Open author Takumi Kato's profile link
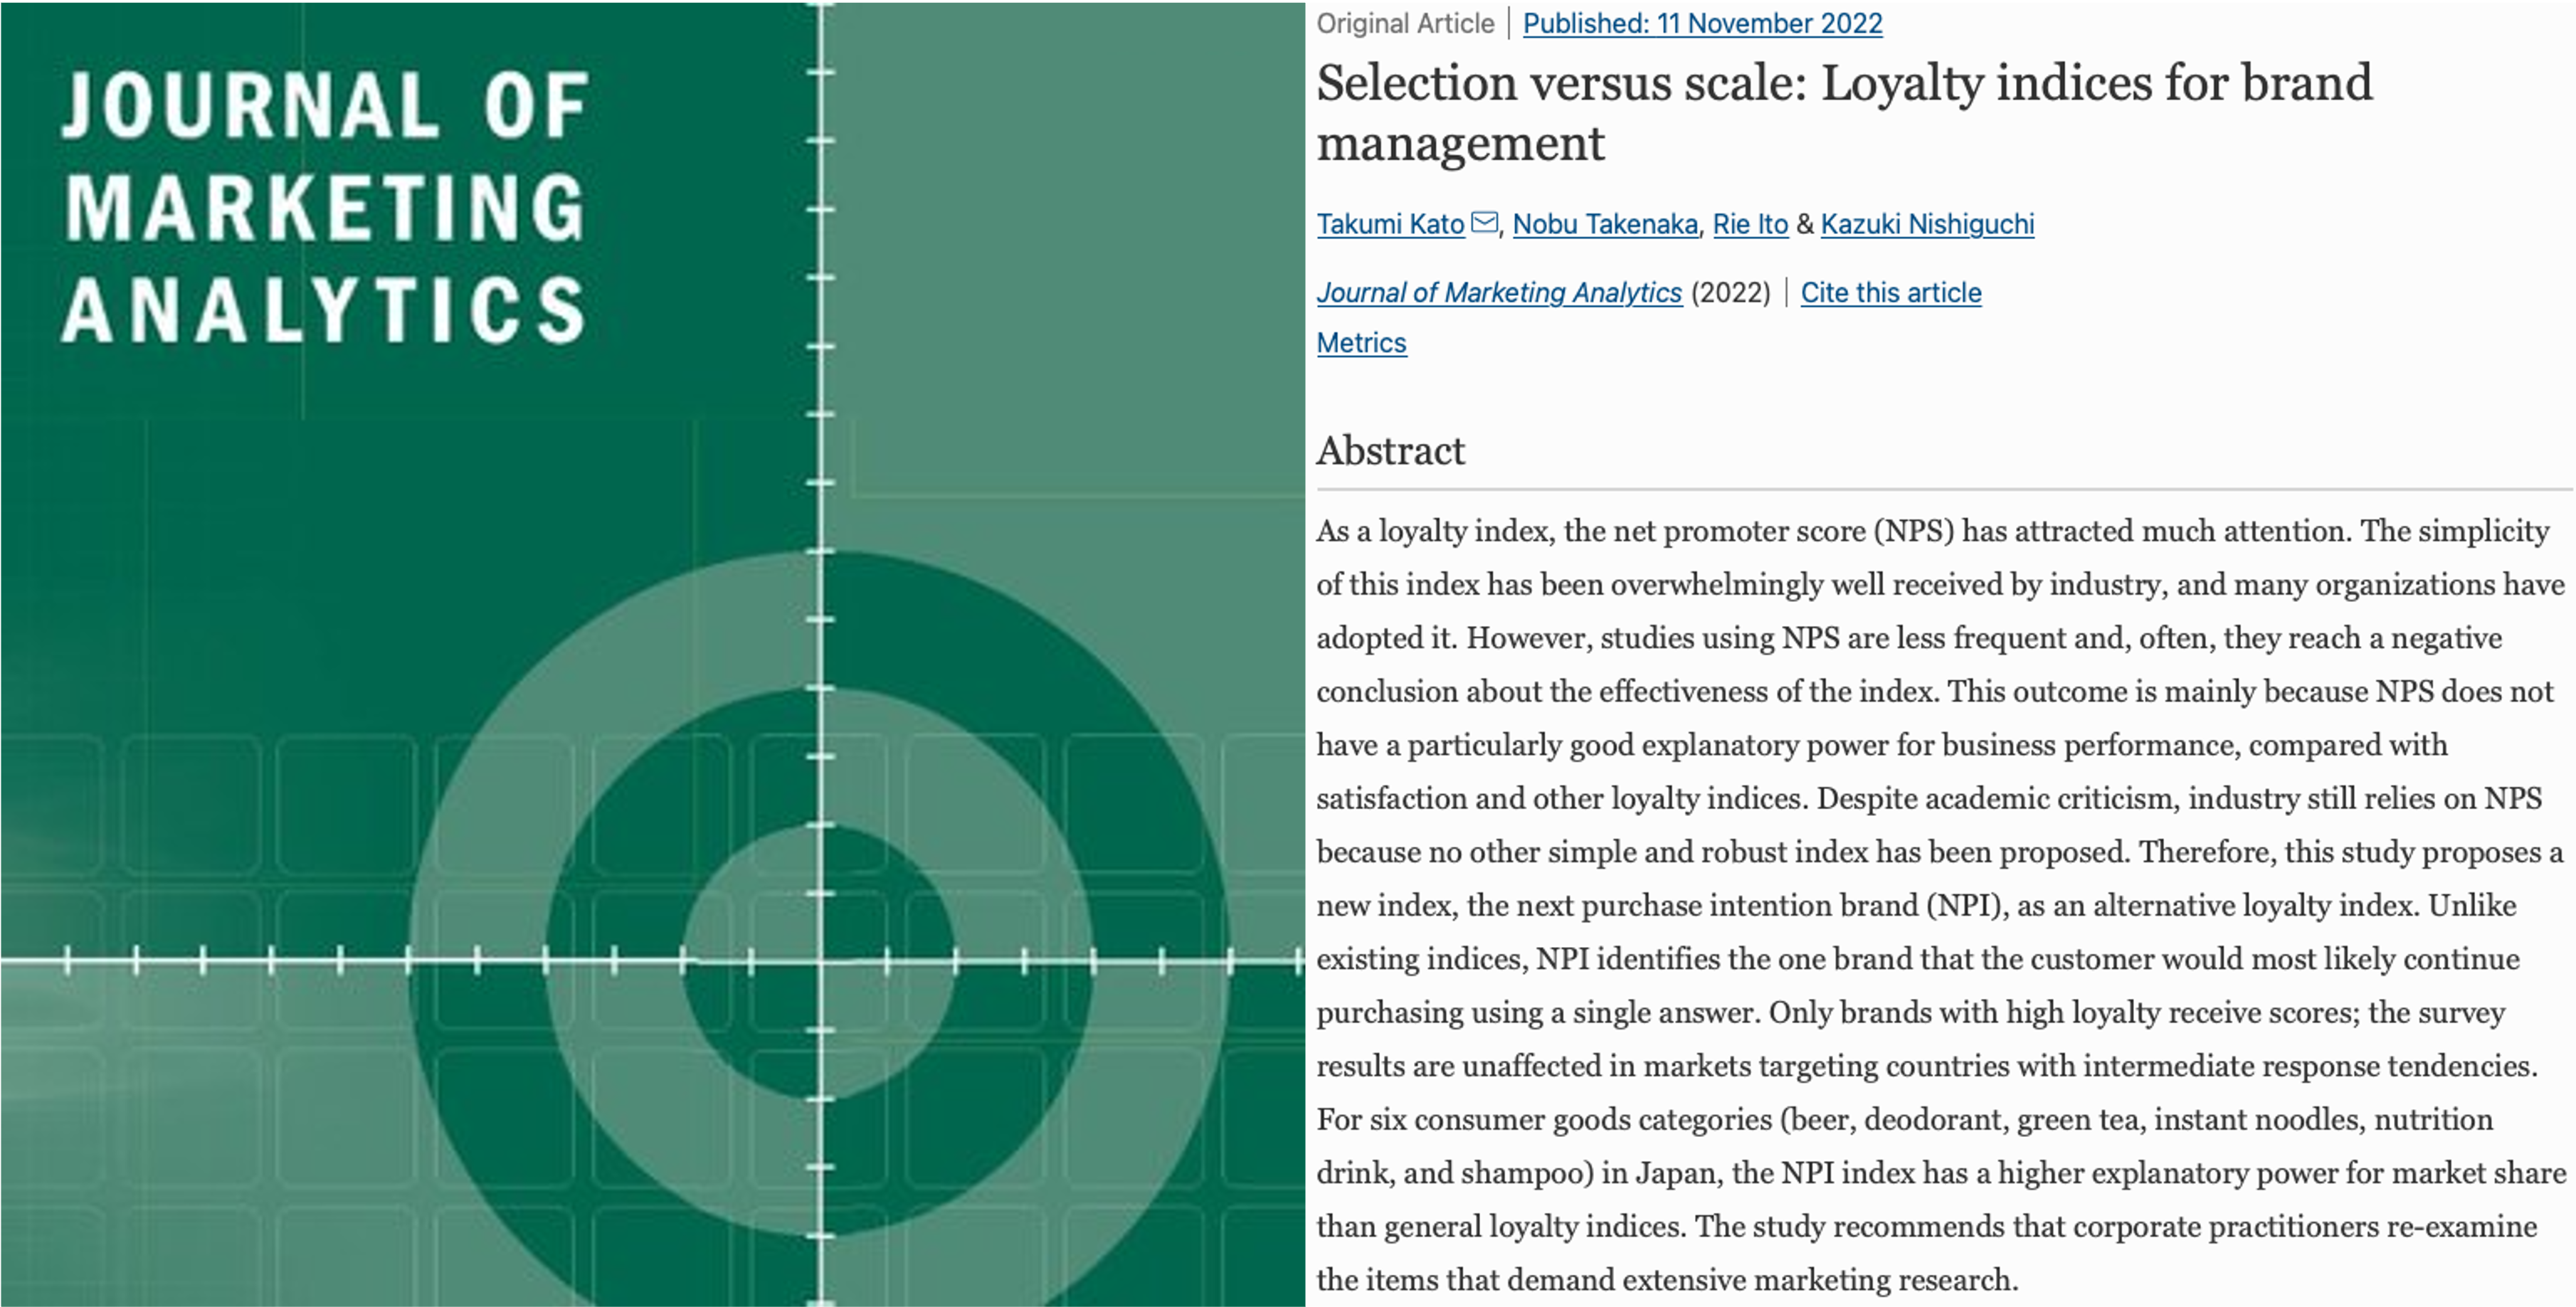2576x1307 pixels. point(1390,224)
